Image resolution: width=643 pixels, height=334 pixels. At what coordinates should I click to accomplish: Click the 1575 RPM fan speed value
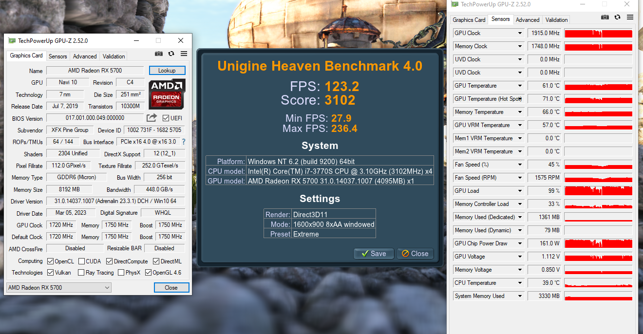pyautogui.click(x=545, y=178)
